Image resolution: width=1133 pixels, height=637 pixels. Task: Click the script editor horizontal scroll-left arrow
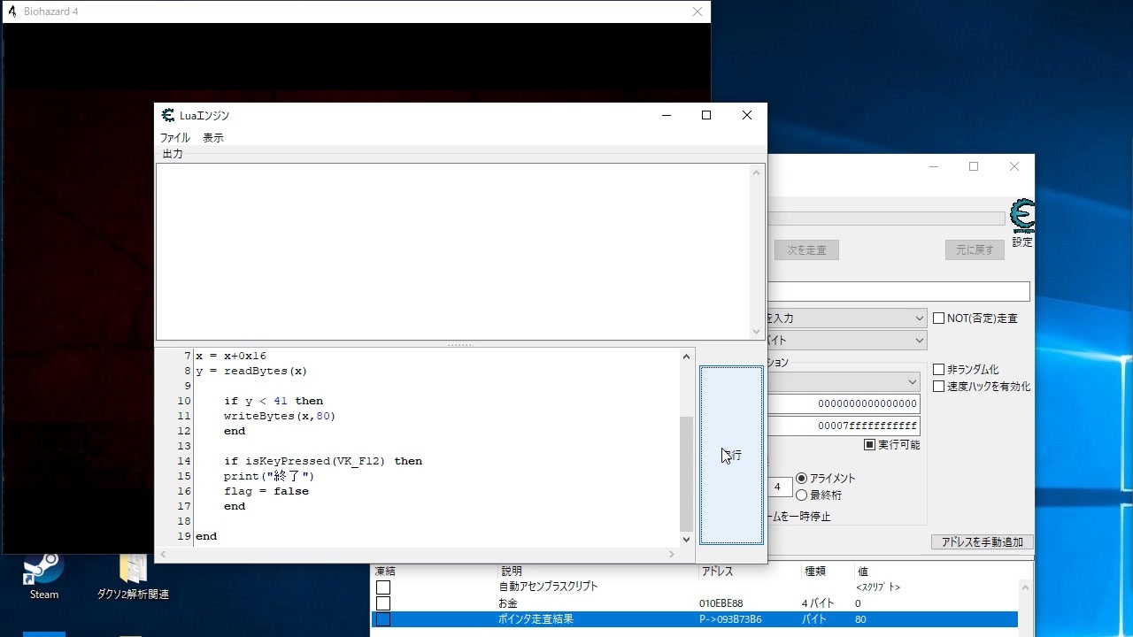pyautogui.click(x=163, y=554)
